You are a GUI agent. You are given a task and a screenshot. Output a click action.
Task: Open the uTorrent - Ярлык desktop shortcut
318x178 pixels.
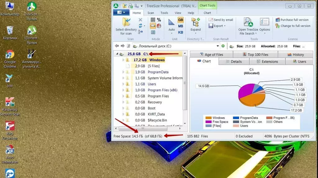32,35
